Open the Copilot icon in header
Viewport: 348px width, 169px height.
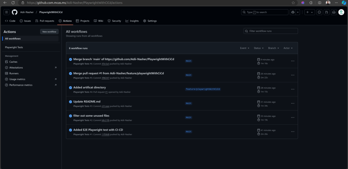(x=293, y=12)
